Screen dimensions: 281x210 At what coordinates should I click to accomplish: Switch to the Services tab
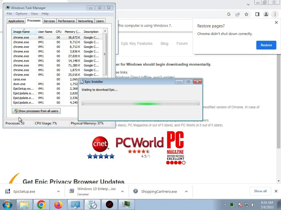49,21
